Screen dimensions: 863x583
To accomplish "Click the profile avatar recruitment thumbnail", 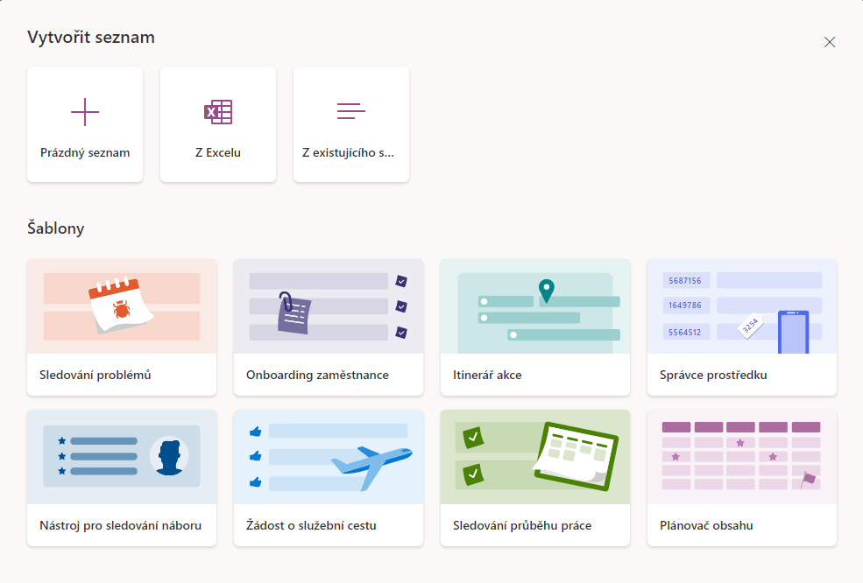I will (122, 457).
